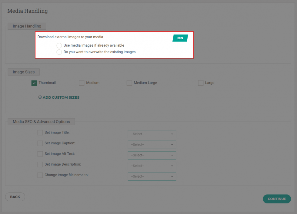Select 'Do you want to overwrite the existing images'

click(x=59, y=52)
